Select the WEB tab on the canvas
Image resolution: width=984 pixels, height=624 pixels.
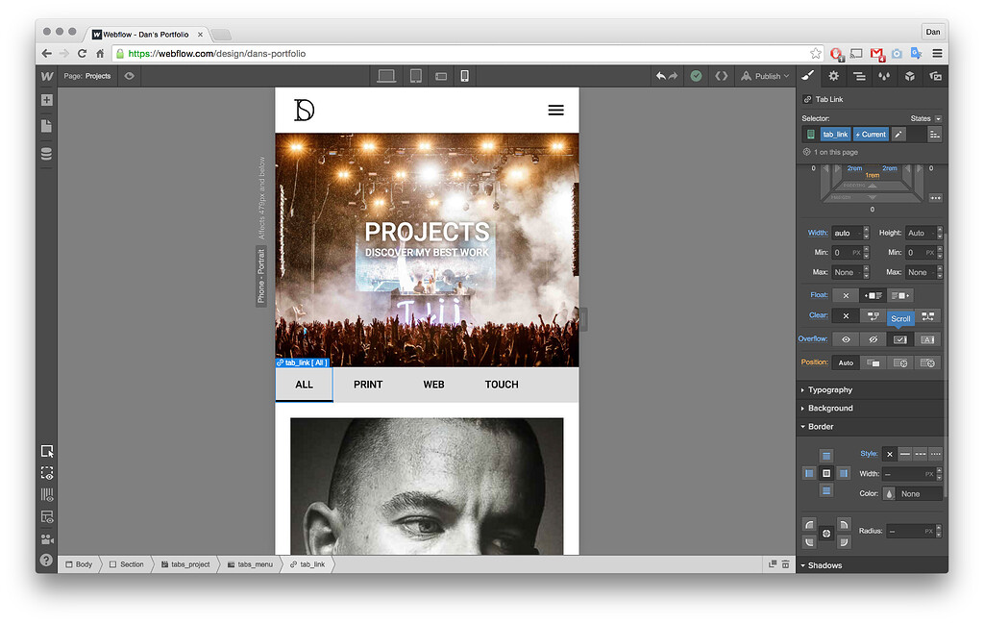[x=433, y=384]
